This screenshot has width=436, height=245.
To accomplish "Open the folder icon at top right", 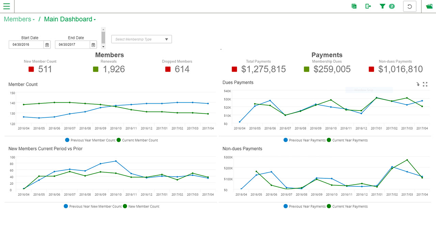I will [429, 6].
